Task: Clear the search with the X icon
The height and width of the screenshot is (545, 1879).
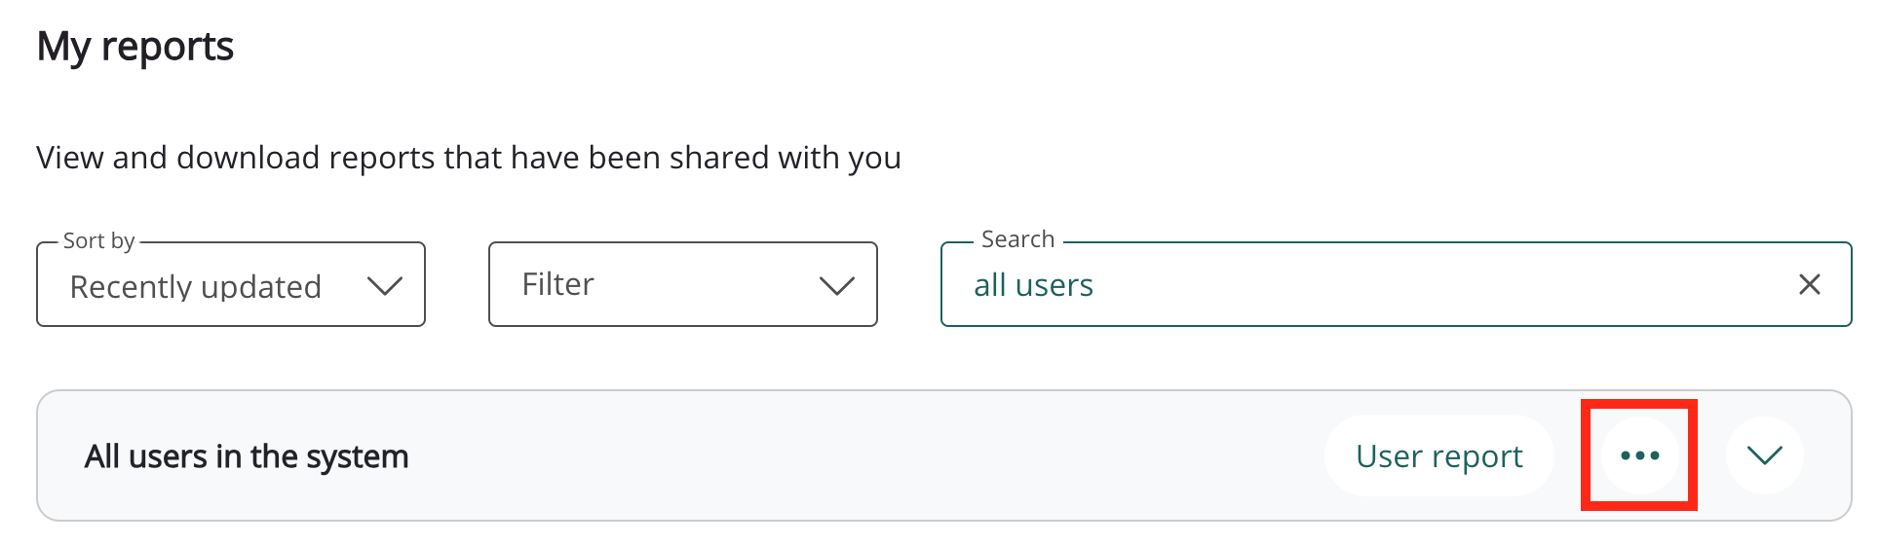Action: (x=1809, y=284)
